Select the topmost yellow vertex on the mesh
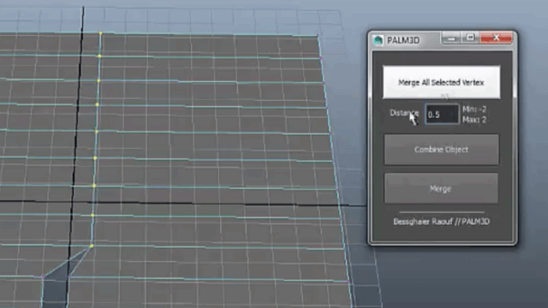 coord(100,33)
